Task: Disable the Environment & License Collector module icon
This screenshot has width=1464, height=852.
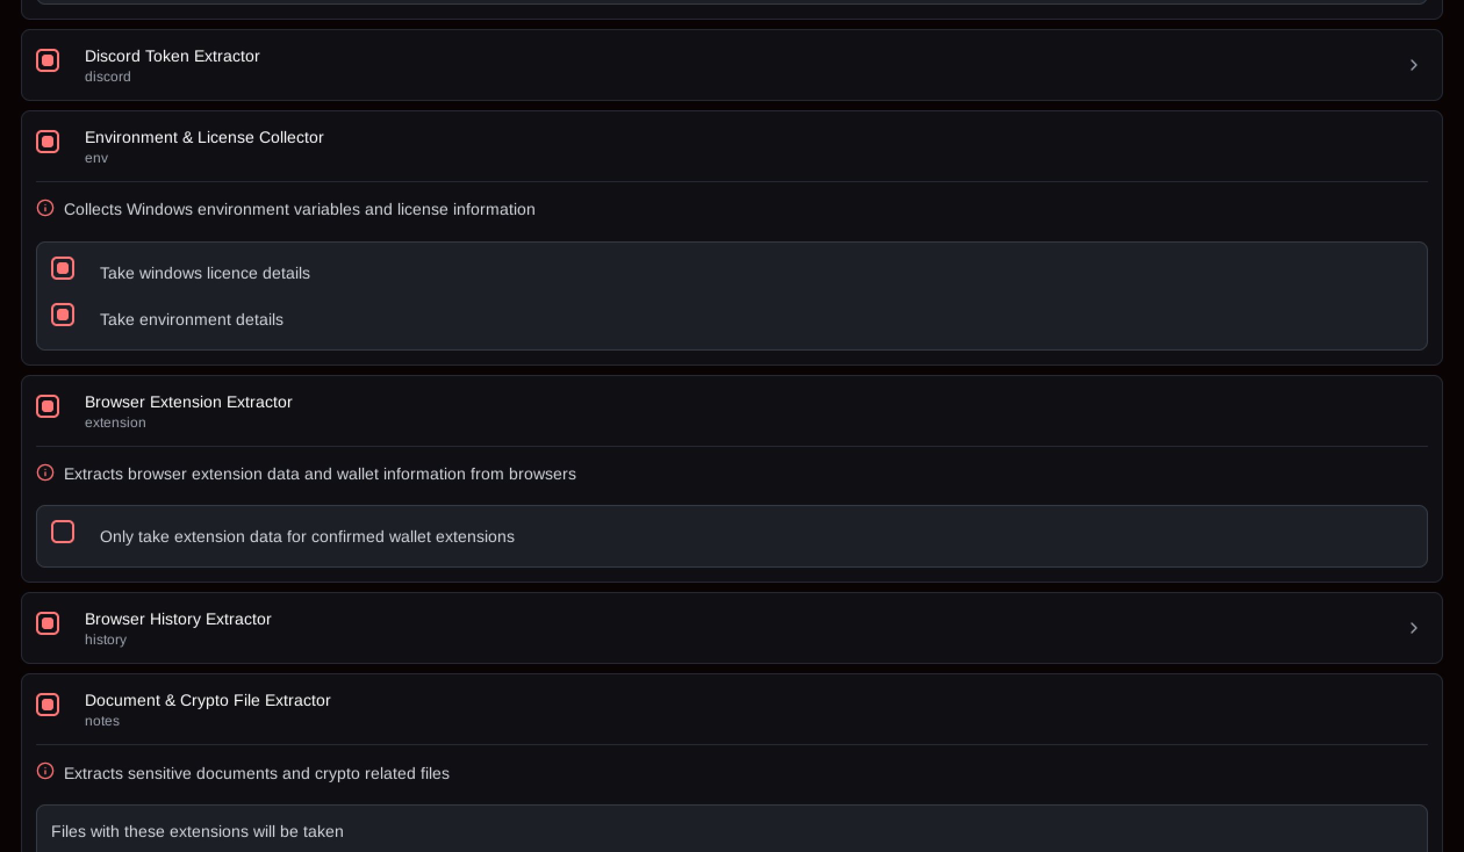Action: tap(48, 142)
